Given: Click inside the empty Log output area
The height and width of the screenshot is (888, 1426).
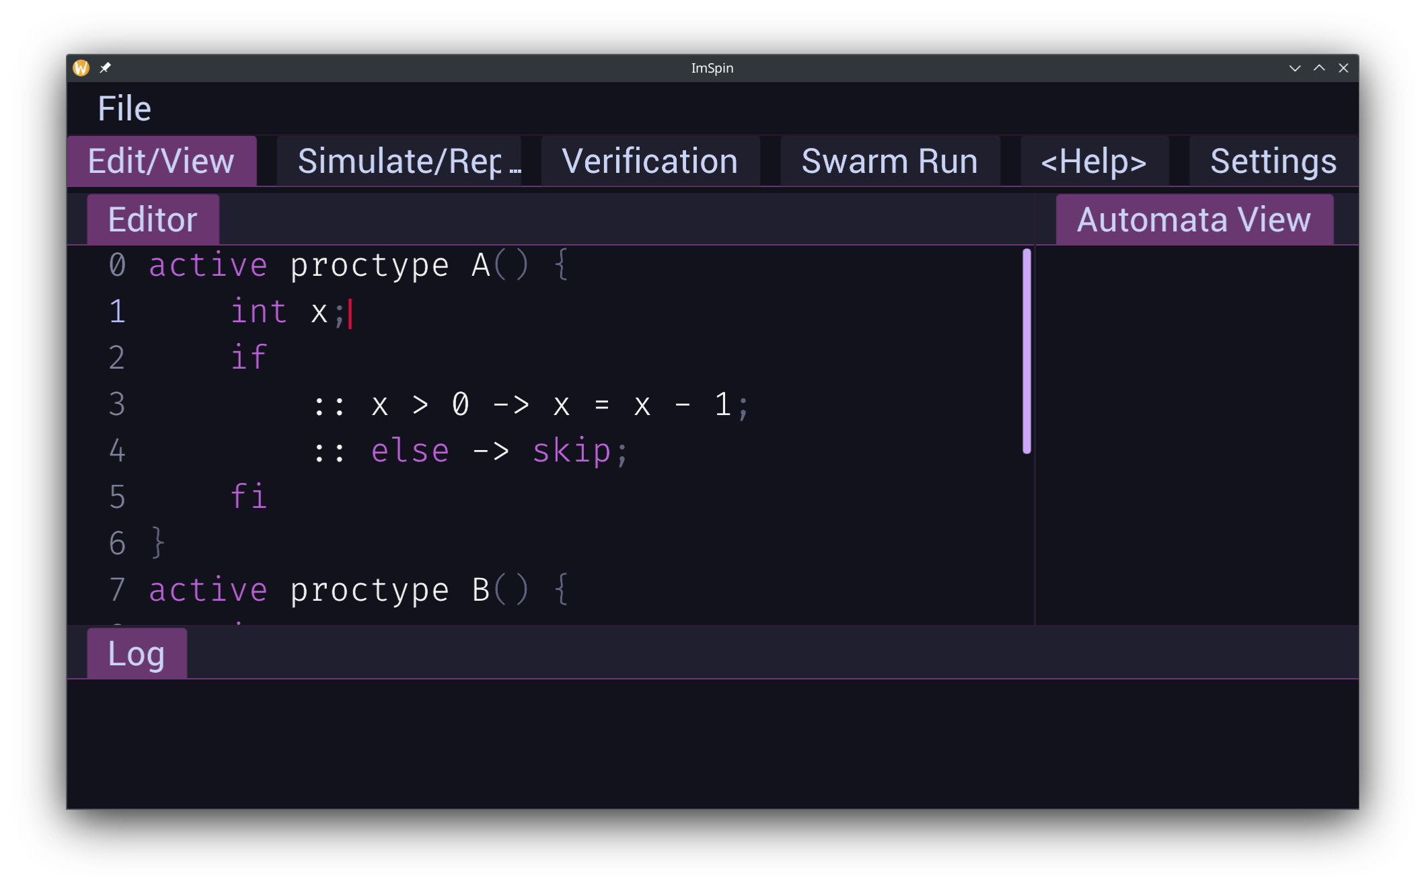Looking at the screenshot, I should click(712, 743).
